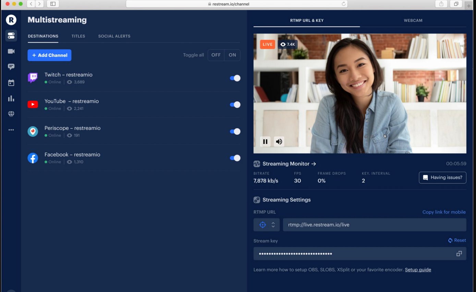The width and height of the screenshot is (476, 292).
Task: Mute the preview with the speaker icon
Action: click(x=279, y=141)
